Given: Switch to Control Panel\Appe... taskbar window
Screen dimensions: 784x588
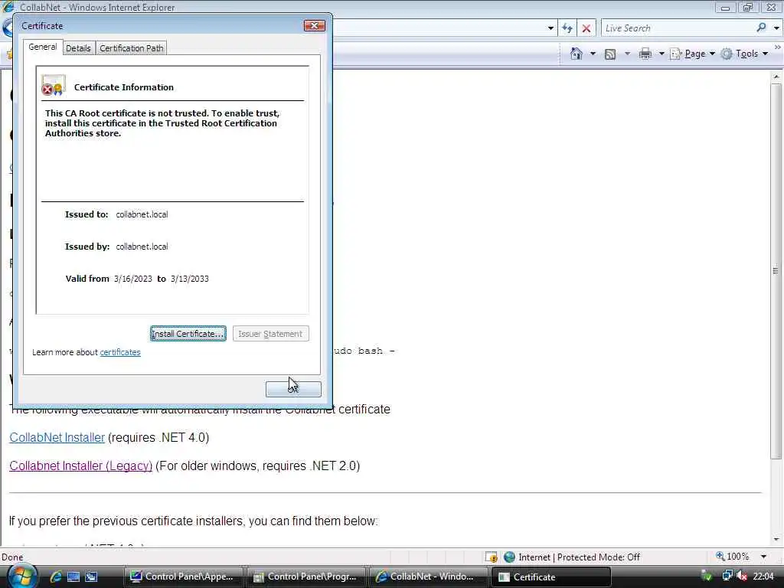Looking at the screenshot, I should coord(183,577).
